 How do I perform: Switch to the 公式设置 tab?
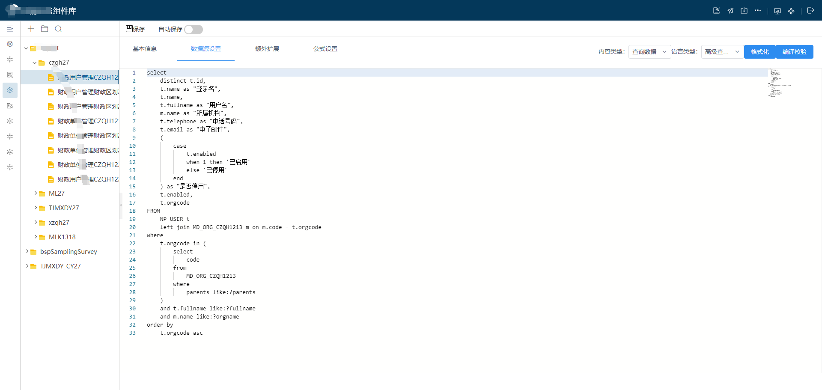[325, 49]
